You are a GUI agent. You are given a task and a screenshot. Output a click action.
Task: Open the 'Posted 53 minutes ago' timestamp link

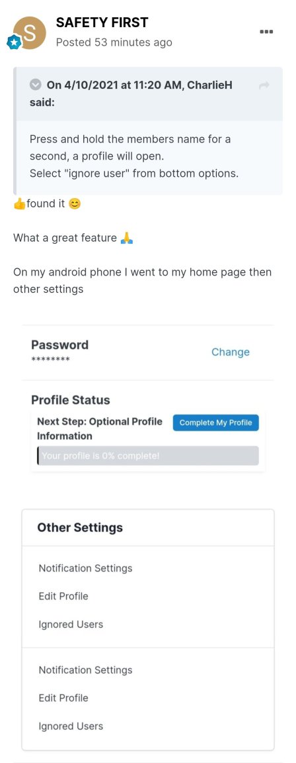click(114, 43)
